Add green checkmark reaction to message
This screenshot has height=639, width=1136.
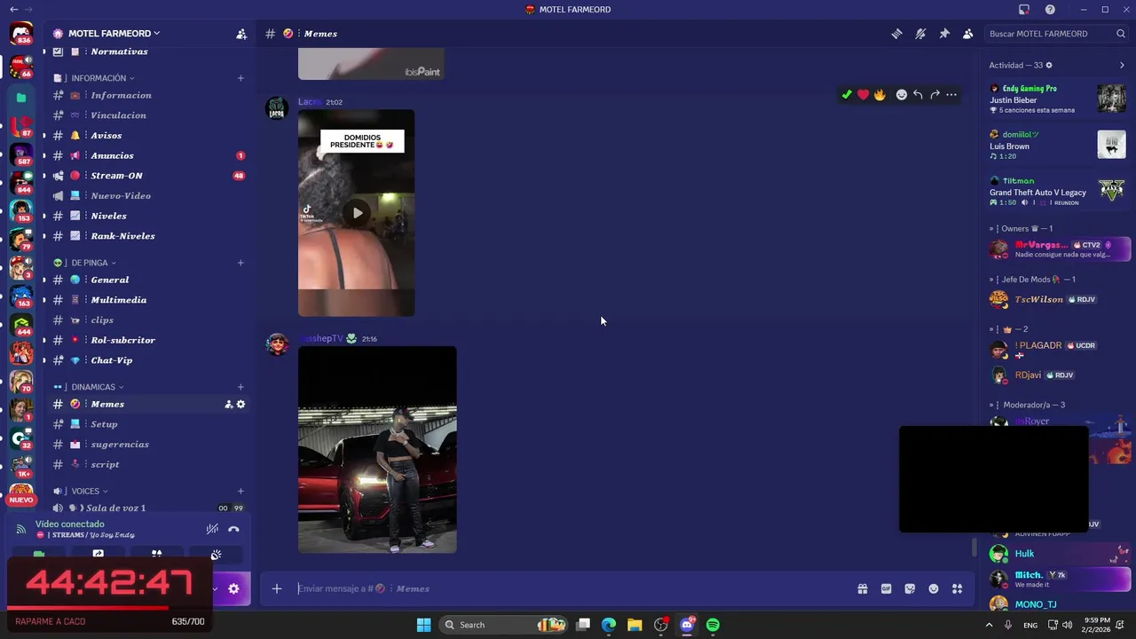(847, 95)
